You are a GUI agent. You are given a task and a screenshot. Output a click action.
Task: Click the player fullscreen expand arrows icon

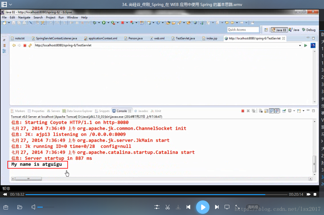click(x=237, y=207)
